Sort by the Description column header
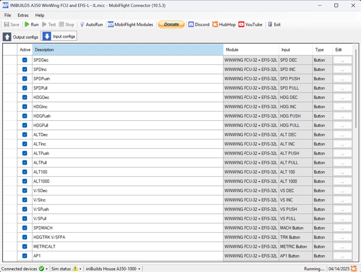 (x=128, y=50)
